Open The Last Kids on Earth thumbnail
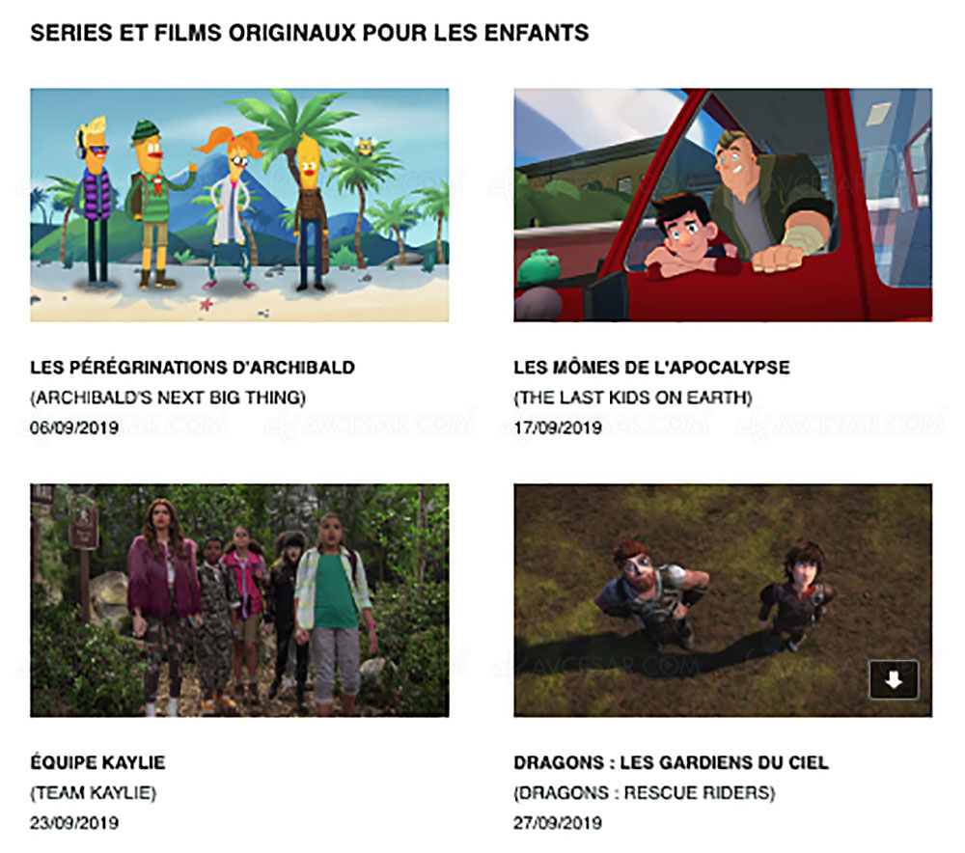This screenshot has width=965, height=853. [x=723, y=205]
